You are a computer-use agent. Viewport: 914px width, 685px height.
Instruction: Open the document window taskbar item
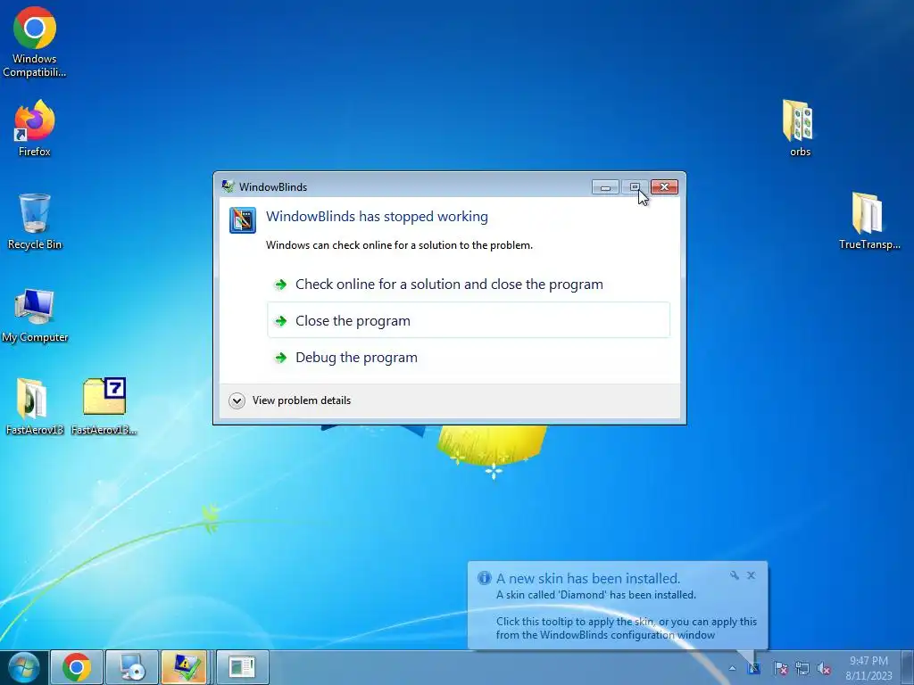[x=242, y=667]
